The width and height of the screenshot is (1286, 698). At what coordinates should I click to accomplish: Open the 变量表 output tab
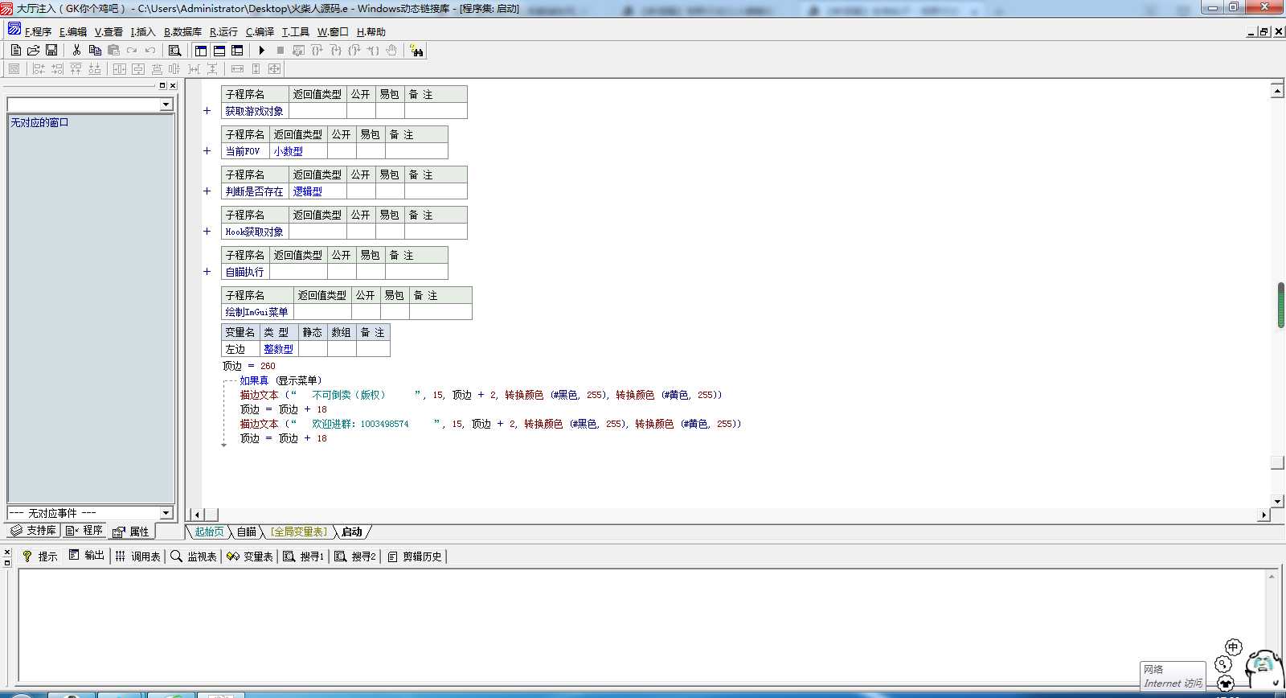click(x=250, y=556)
